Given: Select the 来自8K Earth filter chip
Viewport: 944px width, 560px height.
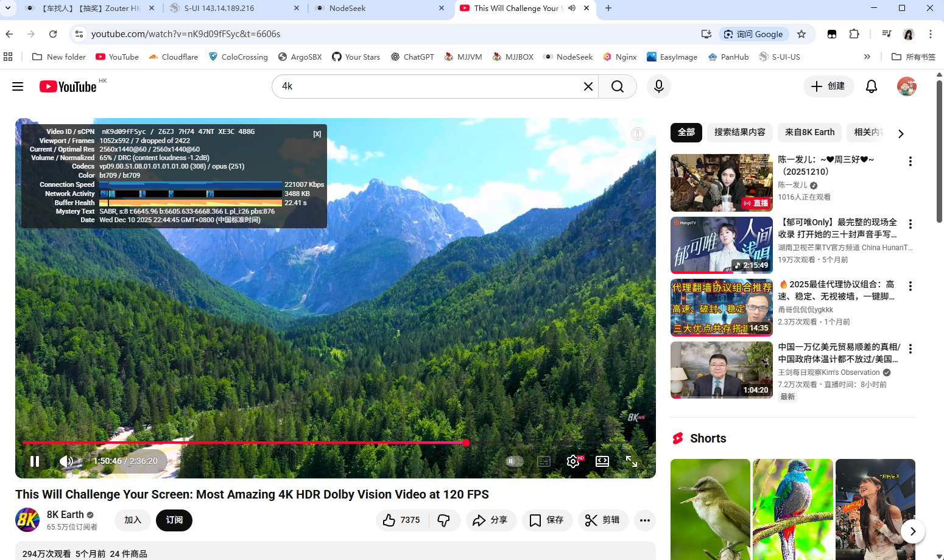Looking at the screenshot, I should [809, 132].
